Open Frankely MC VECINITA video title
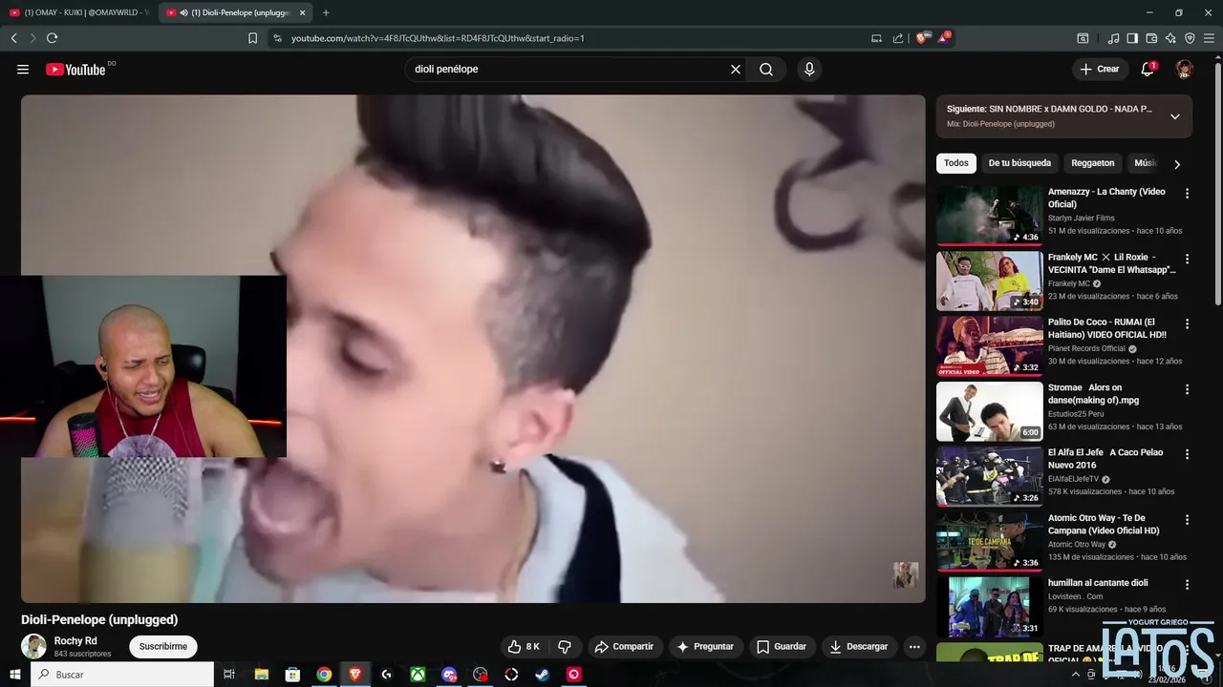Viewport: 1223px width, 687px height. tap(1111, 263)
